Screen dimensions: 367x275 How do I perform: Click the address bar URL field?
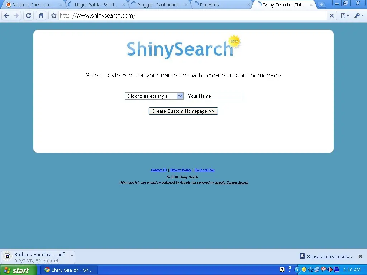coord(192,16)
